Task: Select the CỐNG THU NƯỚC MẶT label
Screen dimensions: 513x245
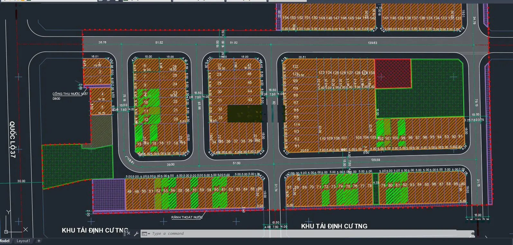Action: (x=70, y=94)
